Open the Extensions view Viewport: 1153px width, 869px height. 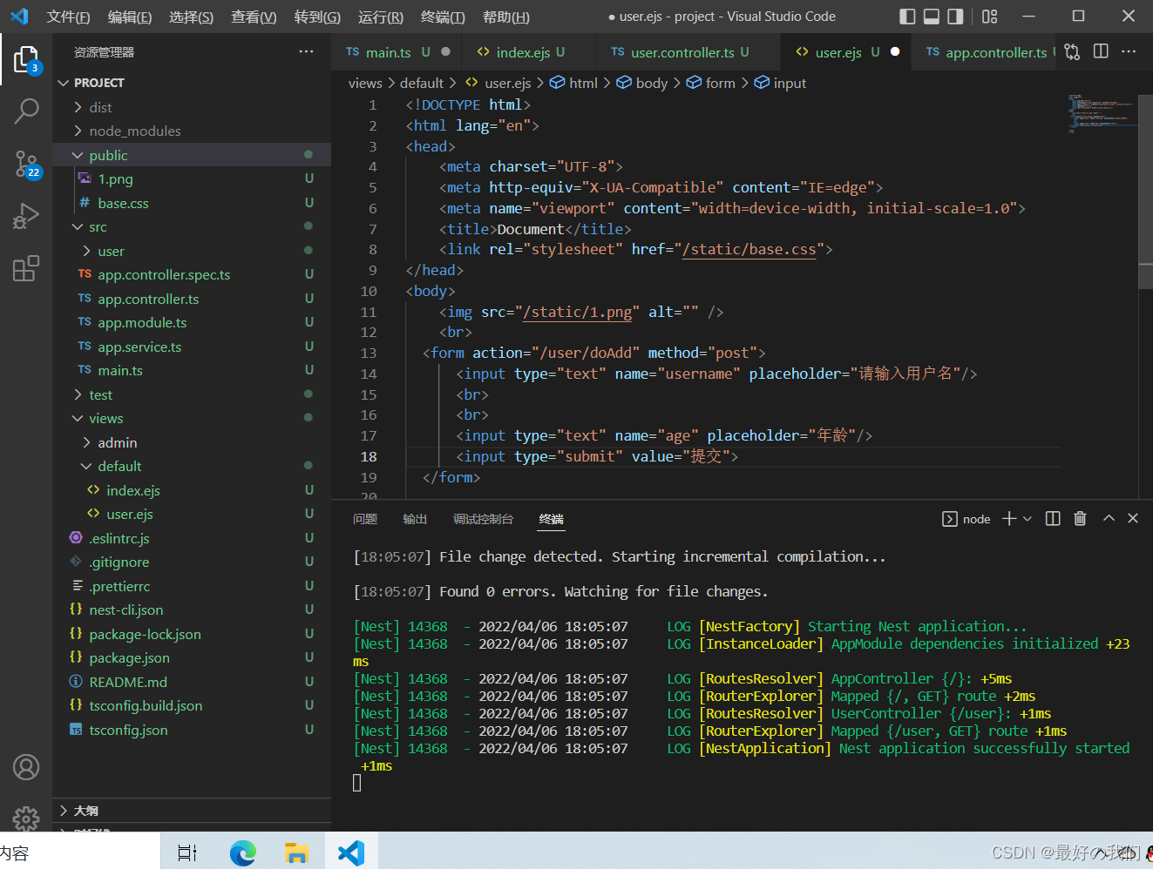(26, 268)
